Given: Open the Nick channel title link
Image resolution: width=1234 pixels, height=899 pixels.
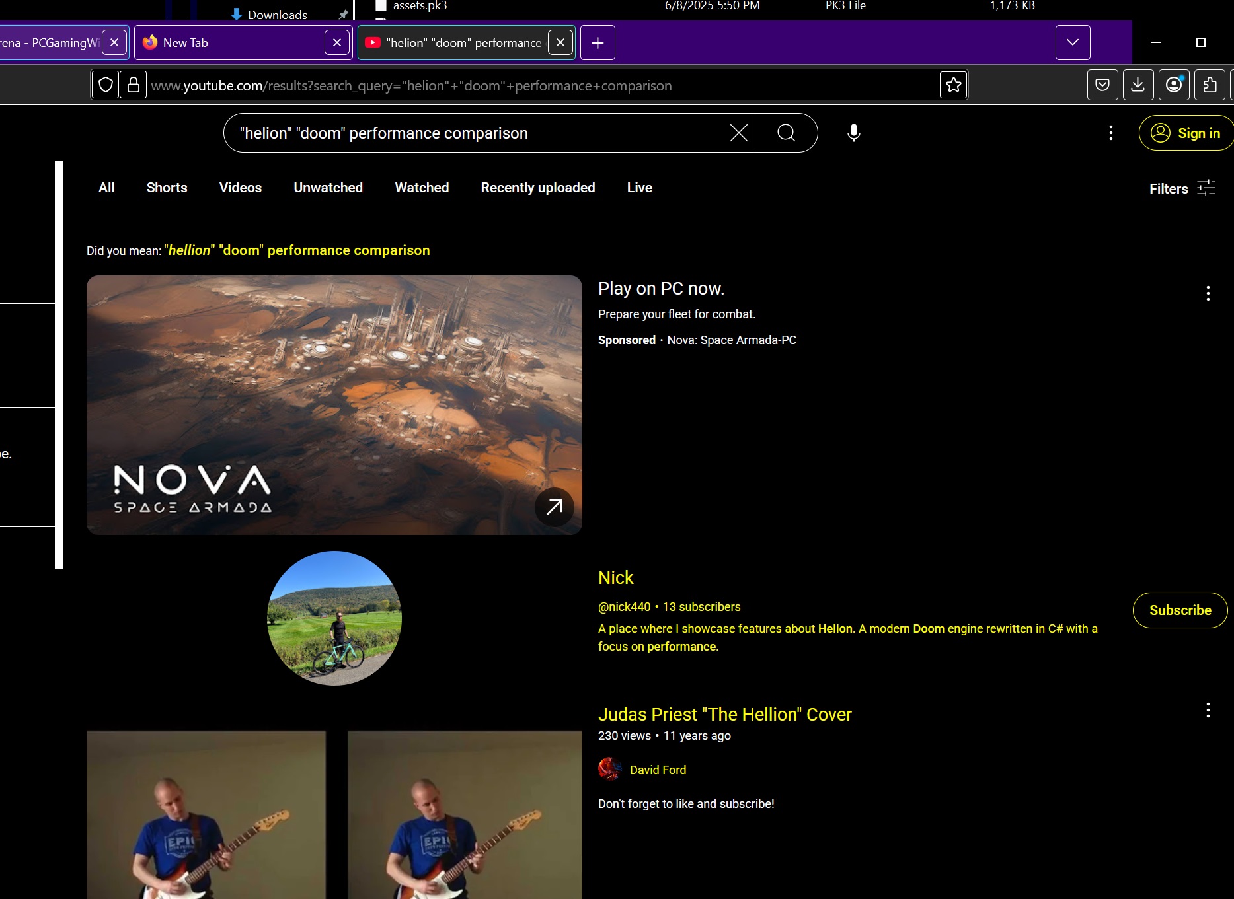Looking at the screenshot, I should 615,578.
